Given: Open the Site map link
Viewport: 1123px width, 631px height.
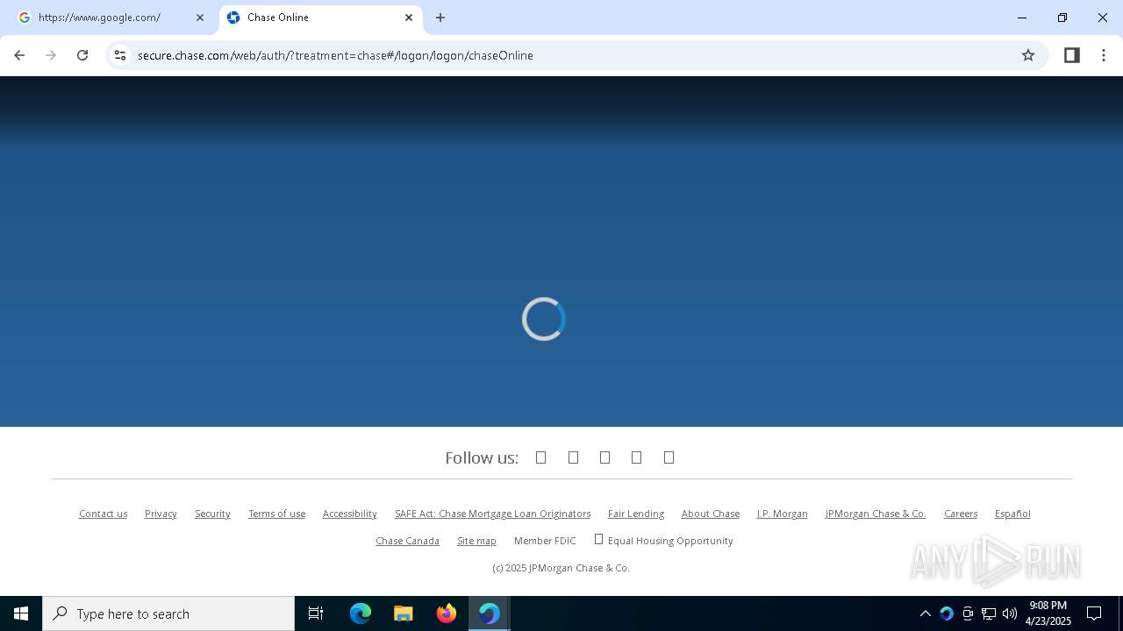Looking at the screenshot, I should (x=476, y=541).
